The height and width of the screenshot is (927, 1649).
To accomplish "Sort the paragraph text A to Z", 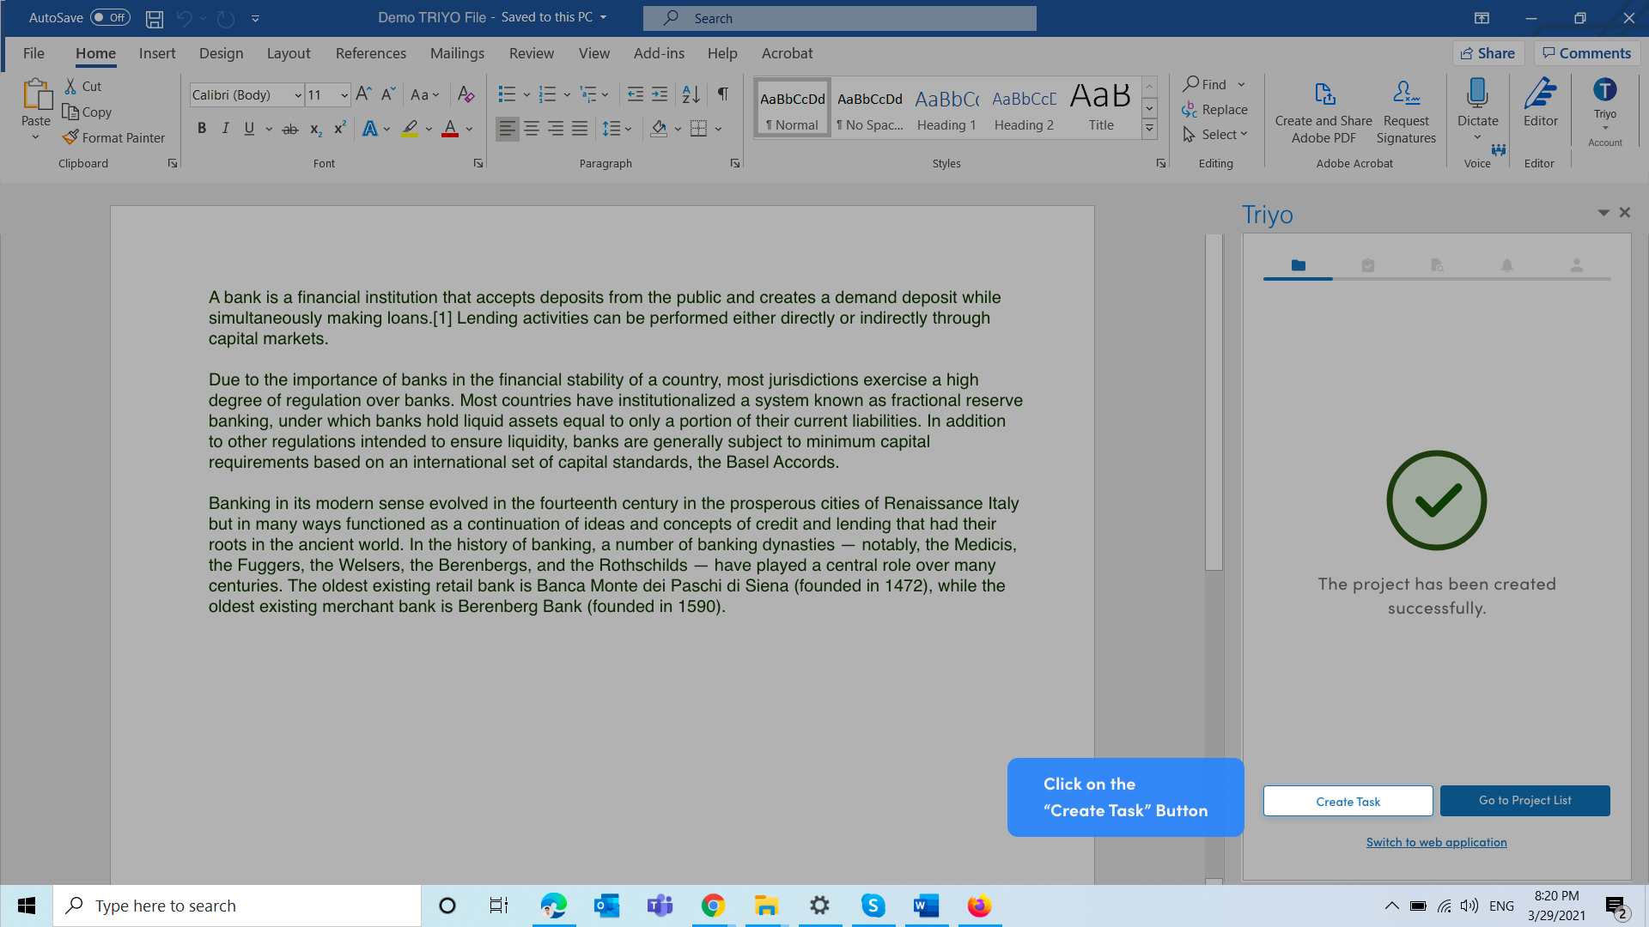I will 691,94.
